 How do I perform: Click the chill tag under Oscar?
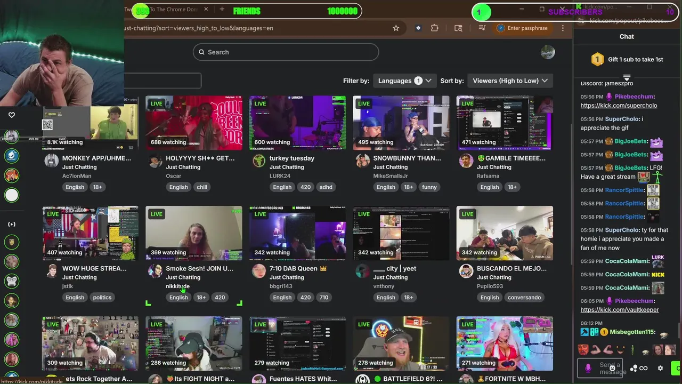pyautogui.click(x=202, y=187)
